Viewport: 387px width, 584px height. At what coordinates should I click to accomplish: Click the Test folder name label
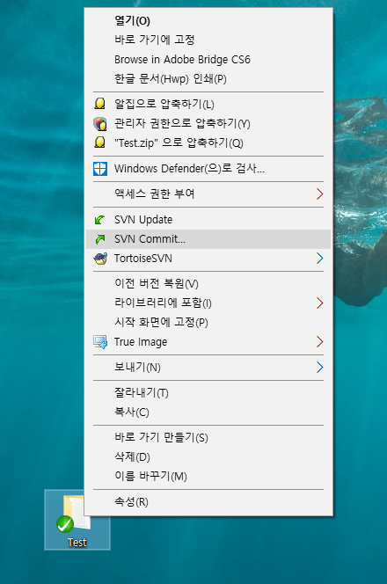(x=77, y=543)
